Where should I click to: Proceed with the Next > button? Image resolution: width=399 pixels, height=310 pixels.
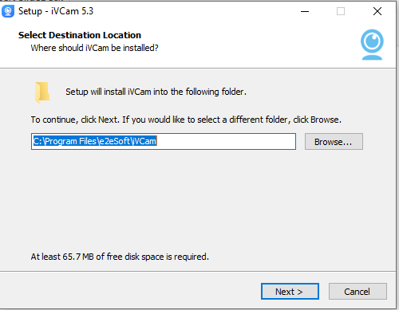tap(290, 292)
